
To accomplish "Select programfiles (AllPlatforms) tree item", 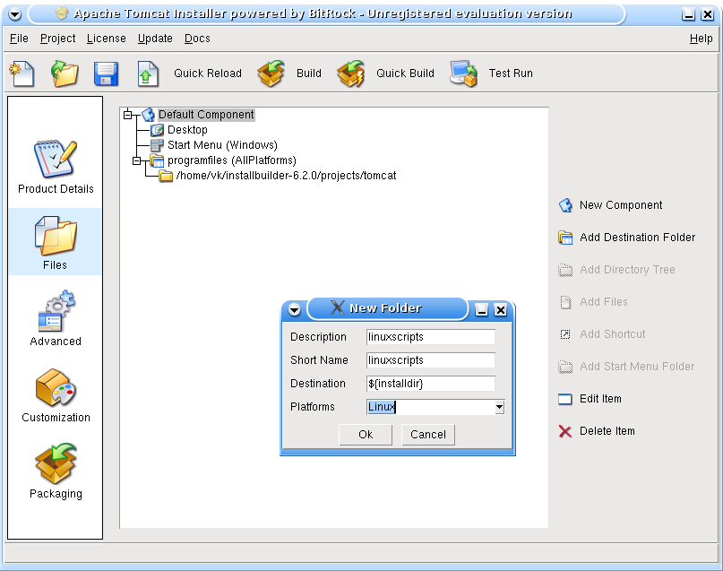I will [x=231, y=160].
